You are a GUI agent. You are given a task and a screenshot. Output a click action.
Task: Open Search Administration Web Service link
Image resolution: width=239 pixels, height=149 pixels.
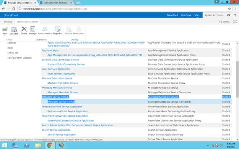(x=77, y=125)
